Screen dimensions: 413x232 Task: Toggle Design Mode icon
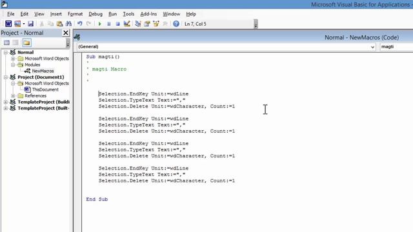point(126,24)
